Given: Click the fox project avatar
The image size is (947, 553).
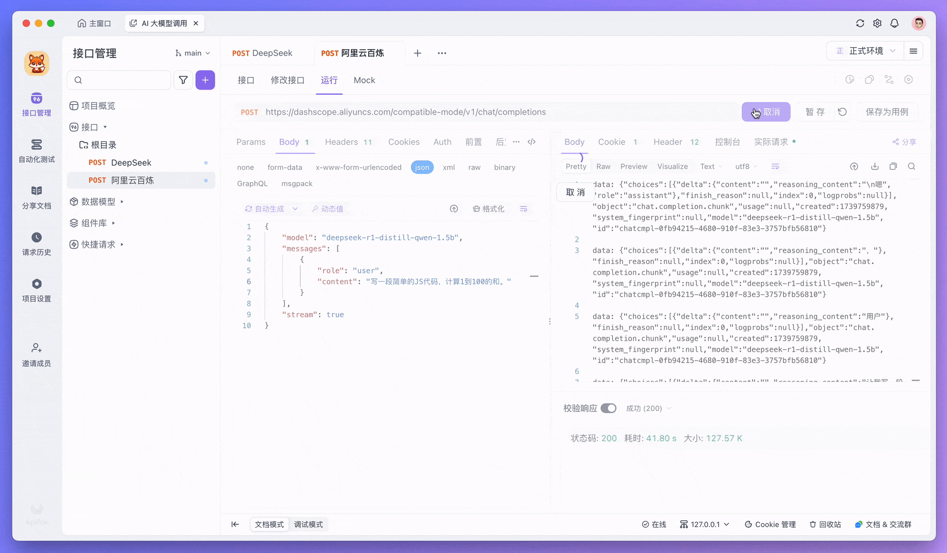Looking at the screenshot, I should [37, 63].
